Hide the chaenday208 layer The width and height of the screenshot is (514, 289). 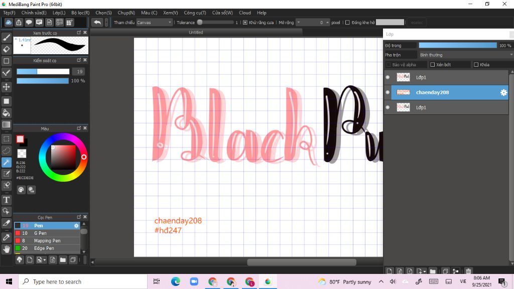(388, 92)
